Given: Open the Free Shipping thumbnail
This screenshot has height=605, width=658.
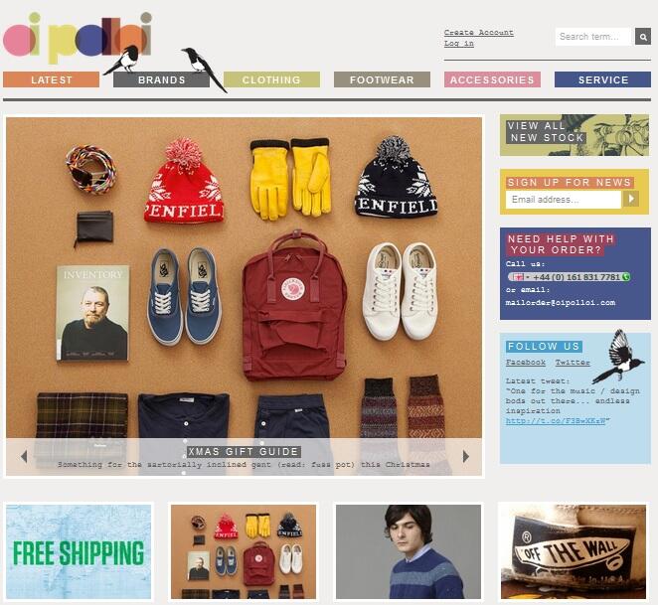Looking at the screenshot, I should click(79, 551).
